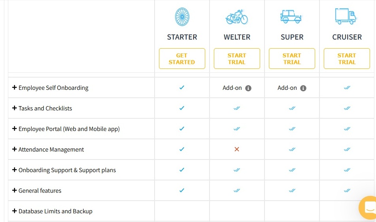Start trial for Cruiser plan
The height and width of the screenshot is (222, 376).
point(347,59)
